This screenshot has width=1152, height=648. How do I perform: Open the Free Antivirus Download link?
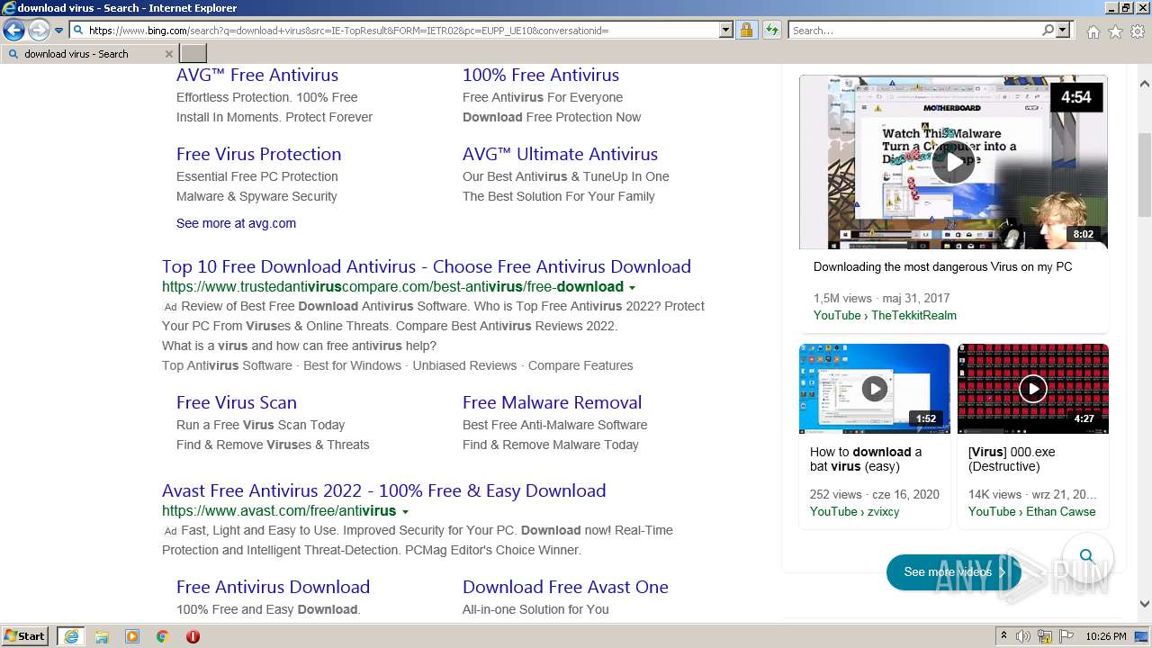pos(273,587)
